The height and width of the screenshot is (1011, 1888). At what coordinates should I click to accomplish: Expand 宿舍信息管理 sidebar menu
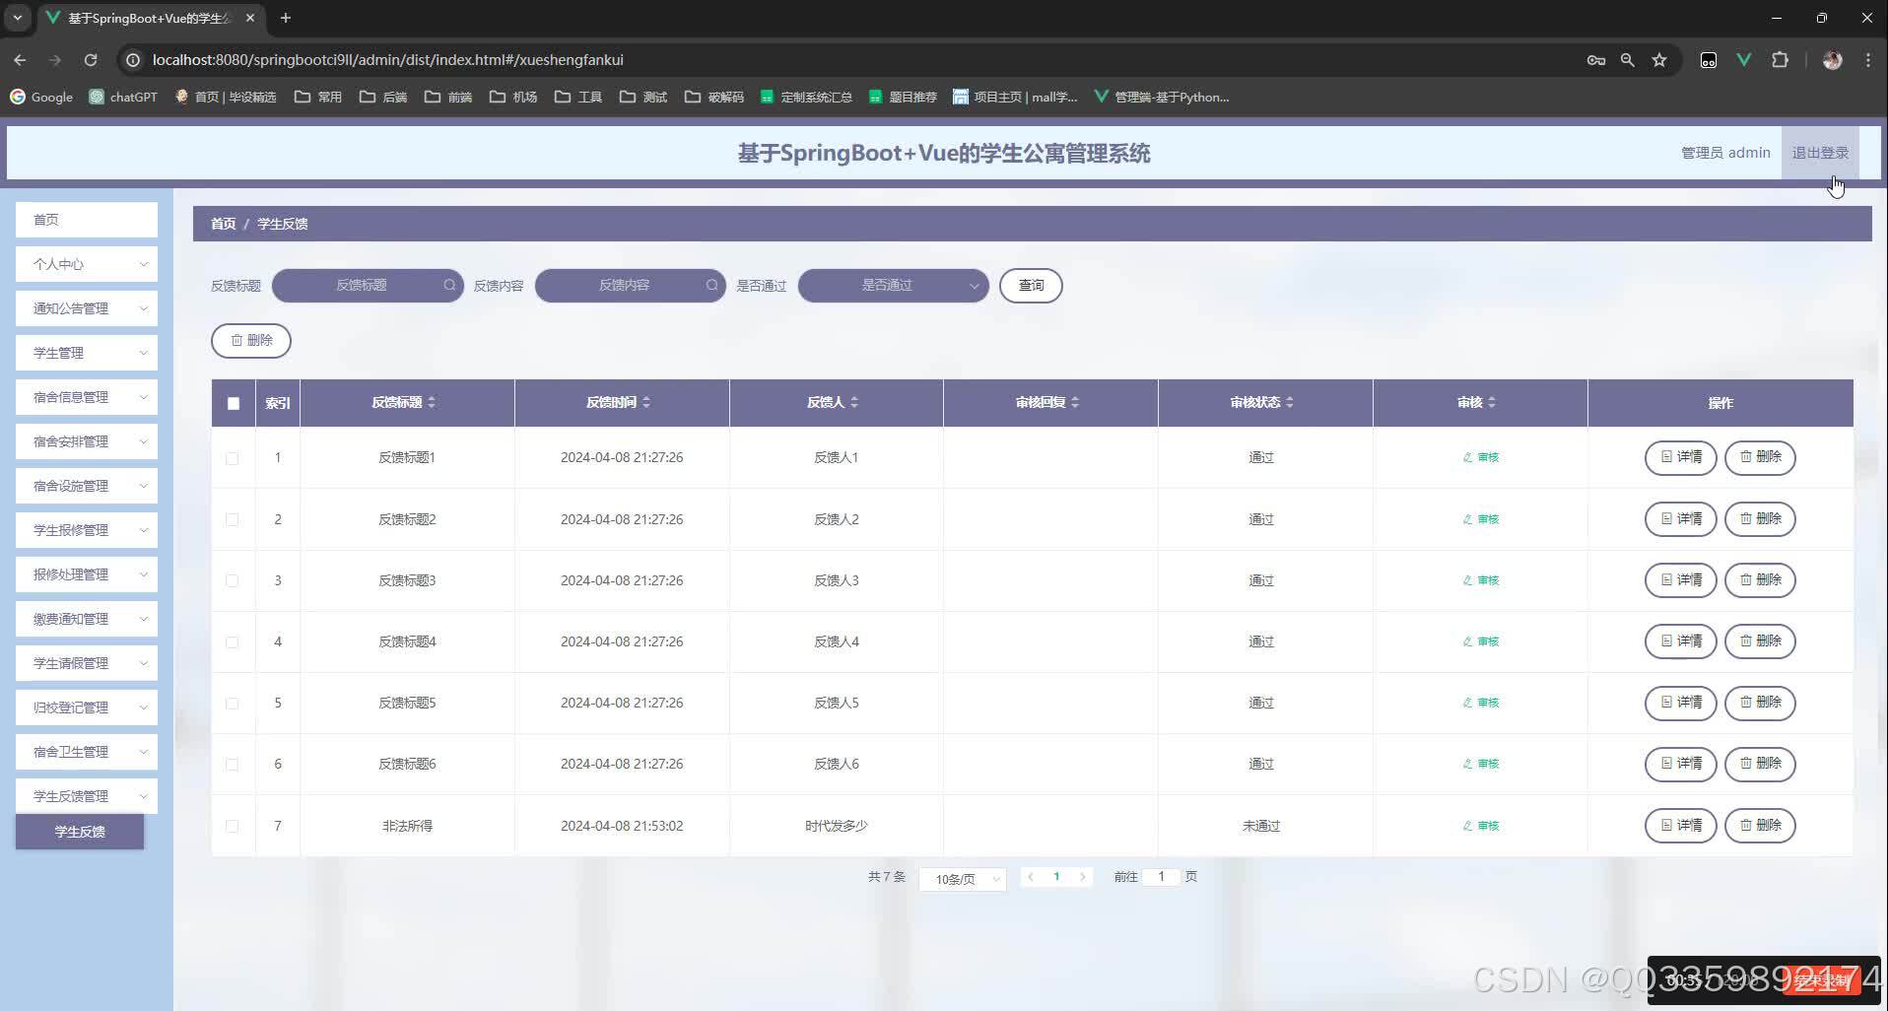87,397
